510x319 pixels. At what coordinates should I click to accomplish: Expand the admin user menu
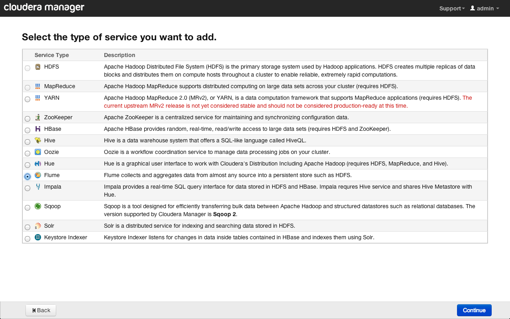tap(484, 8)
